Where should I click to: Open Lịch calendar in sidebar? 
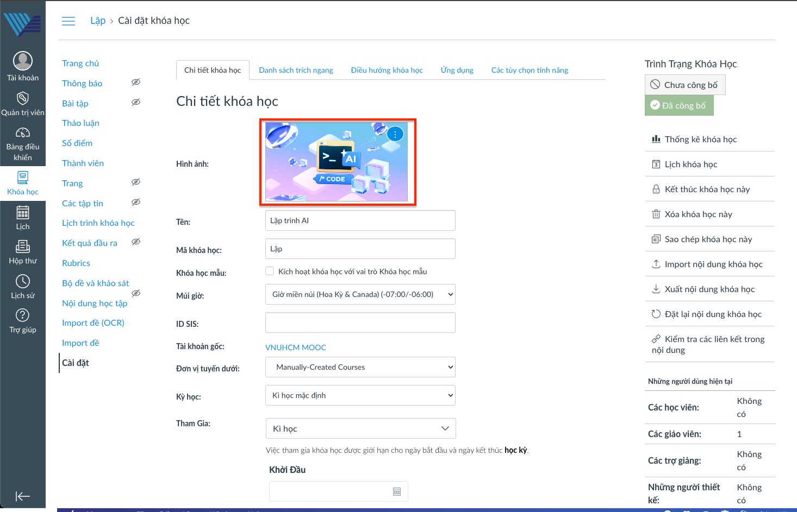[x=23, y=218]
